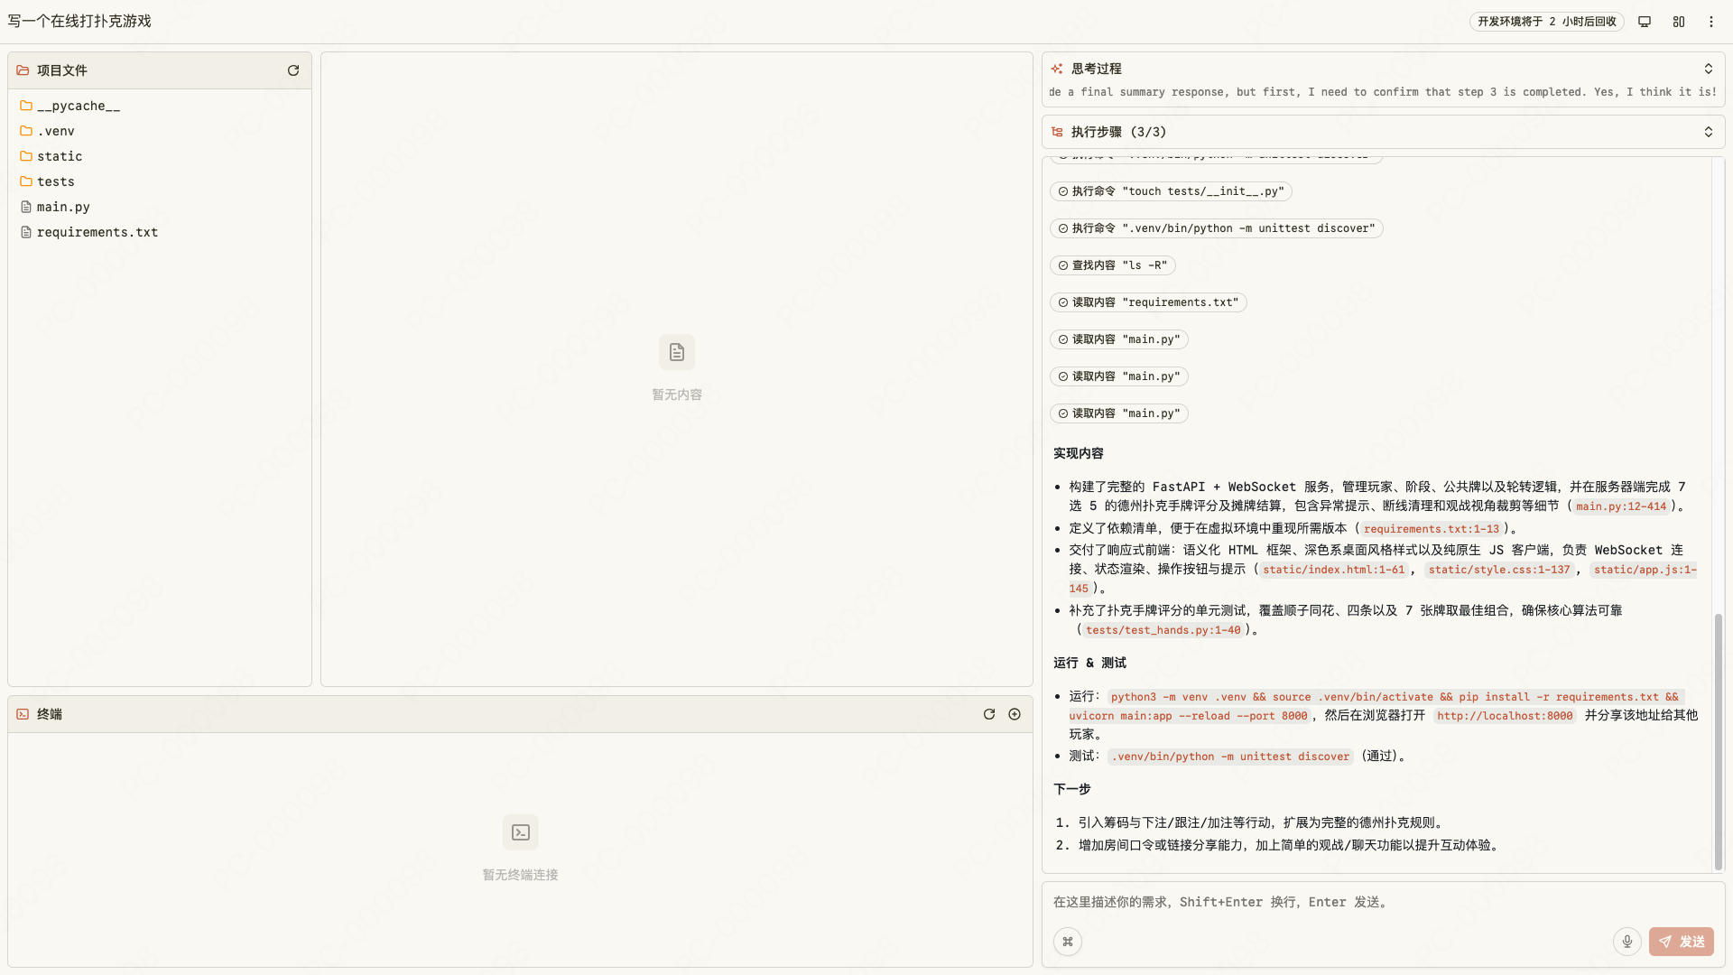Click the layout grid icon in header

pos(1679,22)
